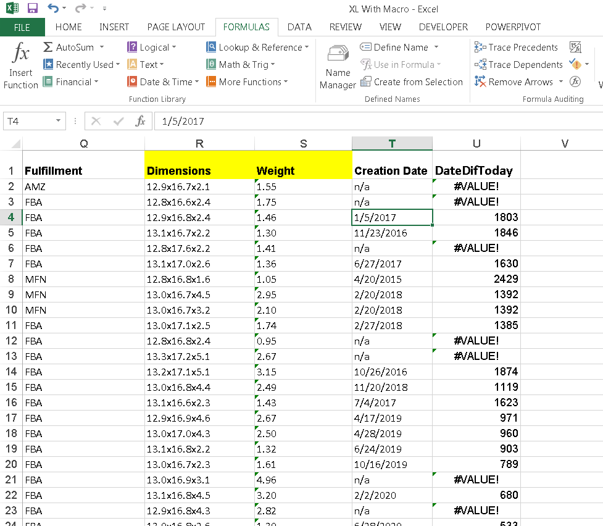Save the workbook with the floppy icon

click(x=32, y=8)
